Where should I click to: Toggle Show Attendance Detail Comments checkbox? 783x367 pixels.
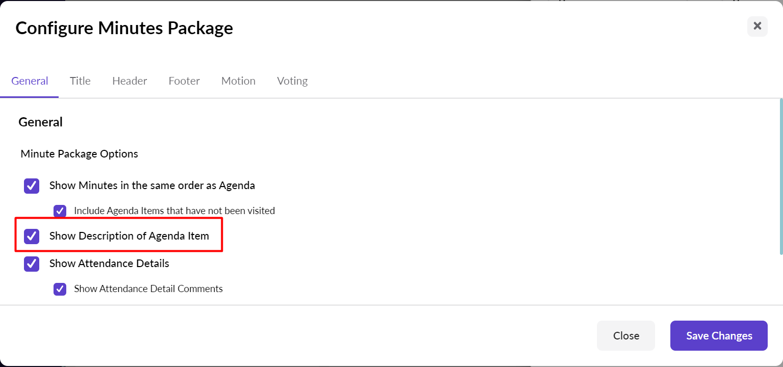tap(60, 289)
